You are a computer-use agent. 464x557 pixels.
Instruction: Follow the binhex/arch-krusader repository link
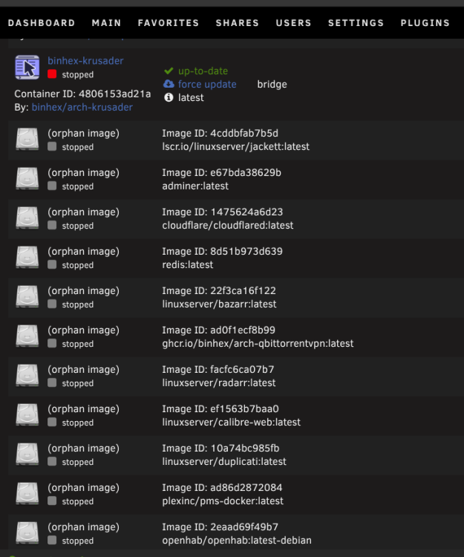[x=82, y=107]
